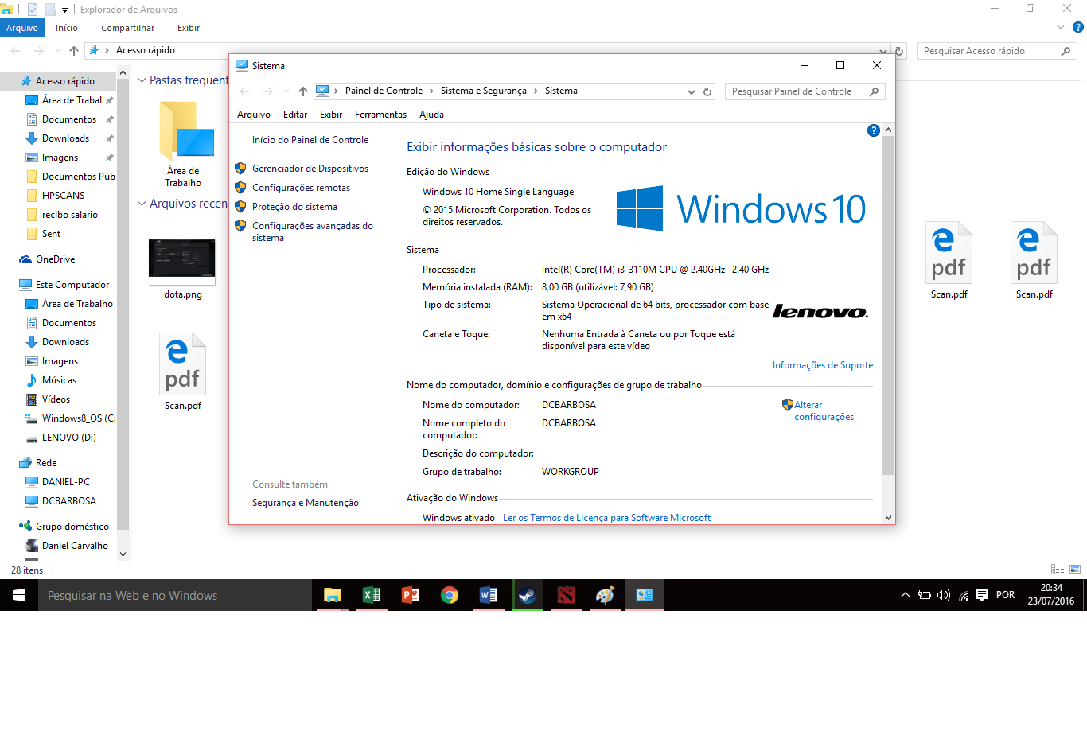This screenshot has height=743, width=1087.
Task: Refresh the Control Panel address bar
Action: click(x=707, y=91)
